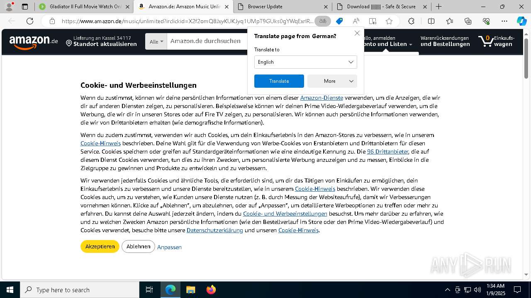Open the shopping price tag icon

[339, 21]
